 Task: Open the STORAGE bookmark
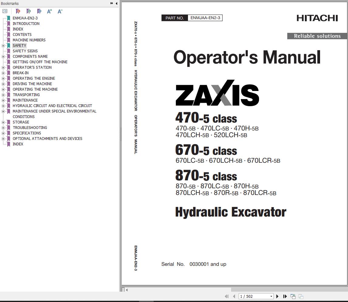(21, 122)
